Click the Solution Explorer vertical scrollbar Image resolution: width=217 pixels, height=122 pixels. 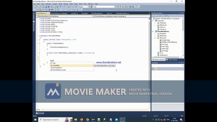click(183, 25)
